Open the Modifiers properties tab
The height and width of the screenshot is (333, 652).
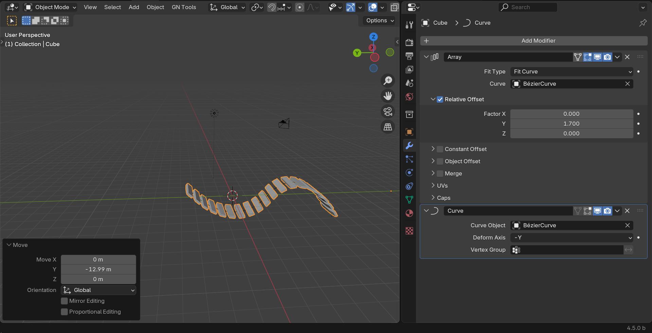[409, 145]
